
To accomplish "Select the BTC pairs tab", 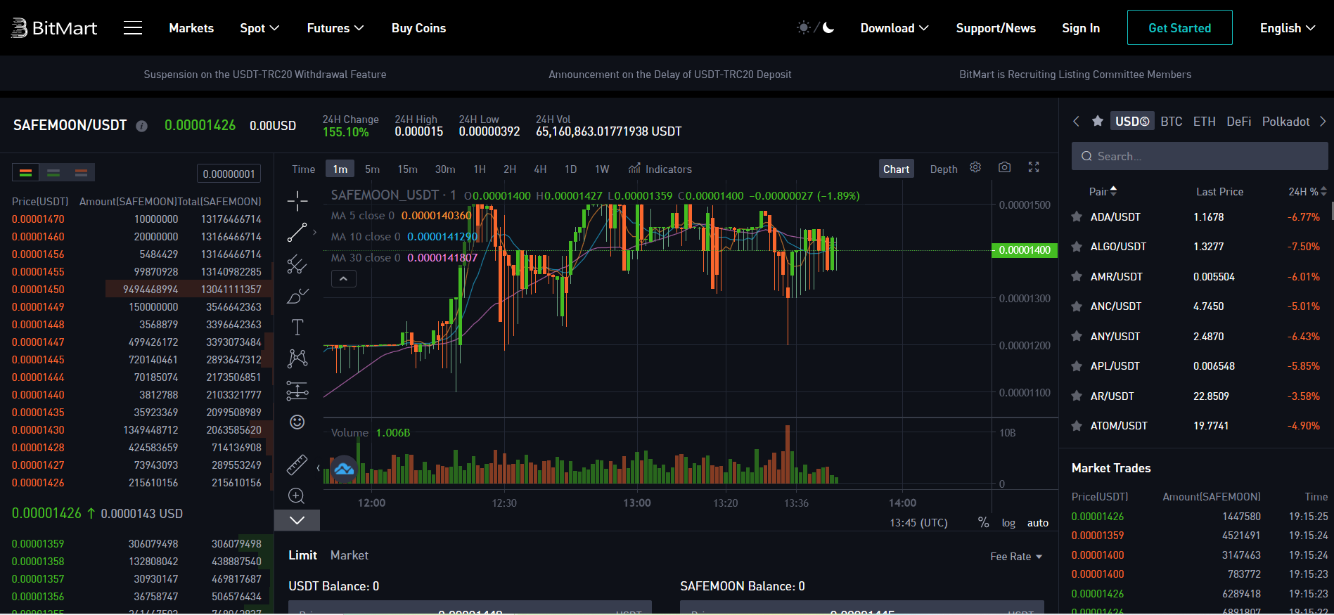I will pos(1172,122).
